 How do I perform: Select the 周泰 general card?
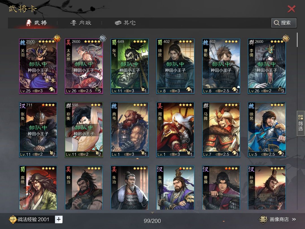(175, 130)
